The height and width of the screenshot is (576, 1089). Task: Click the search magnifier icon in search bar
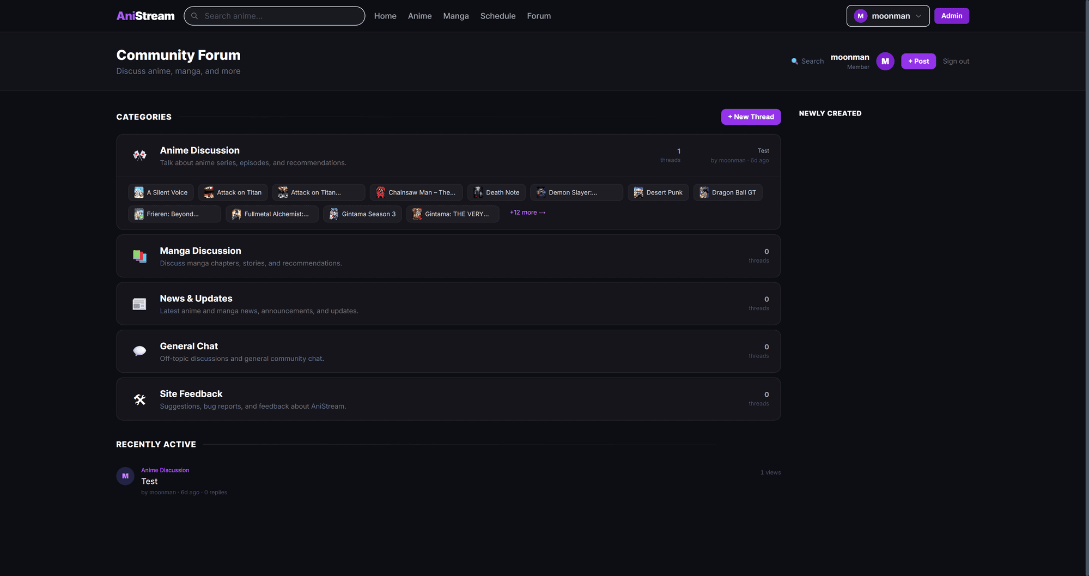pyautogui.click(x=194, y=16)
